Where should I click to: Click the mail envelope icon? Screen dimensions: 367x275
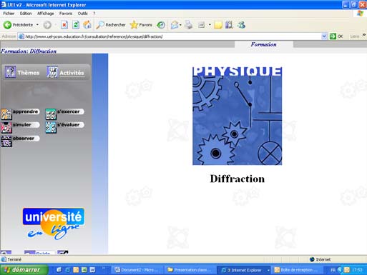pos(175,25)
